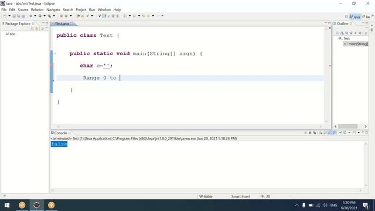The width and height of the screenshot is (375, 211).
Task: Click the Display Selected Console icon
Action: pos(345,133)
